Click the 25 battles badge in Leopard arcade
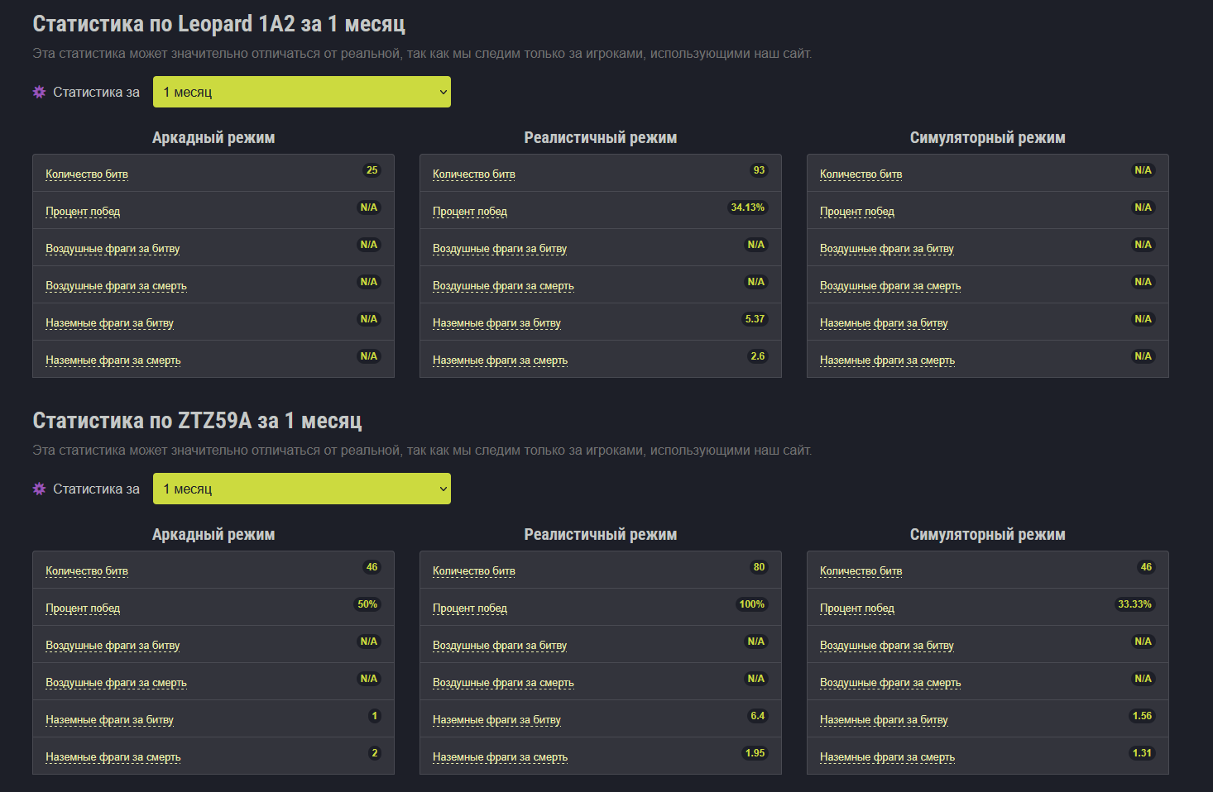Viewport: 1213px width, 792px height. (372, 170)
